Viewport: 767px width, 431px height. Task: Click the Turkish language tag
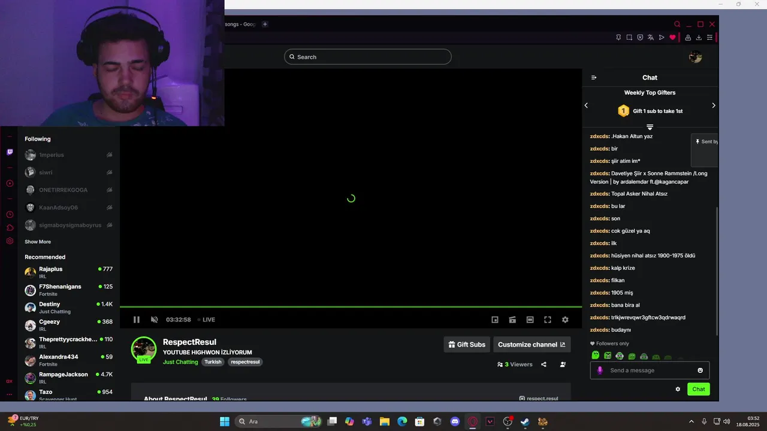[x=213, y=362]
